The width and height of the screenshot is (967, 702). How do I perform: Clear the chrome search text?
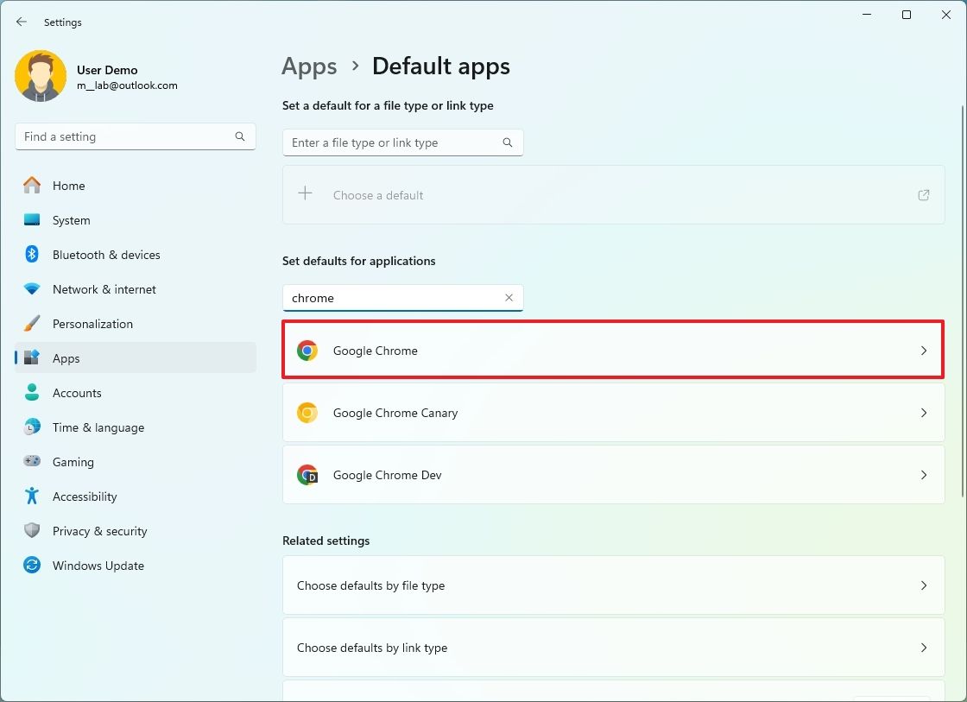tap(509, 297)
